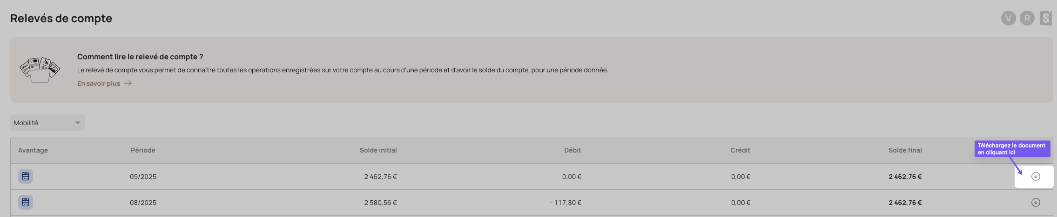Click the round "V" avatar icon
The image size is (1057, 217).
click(x=1008, y=18)
